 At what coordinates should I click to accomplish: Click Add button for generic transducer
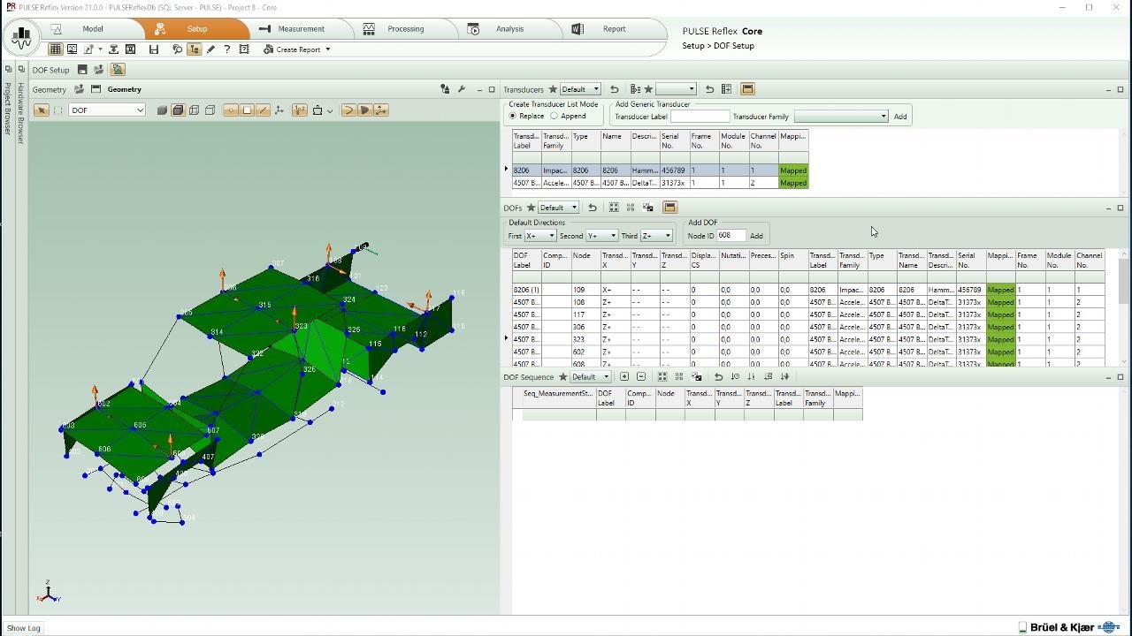(900, 117)
